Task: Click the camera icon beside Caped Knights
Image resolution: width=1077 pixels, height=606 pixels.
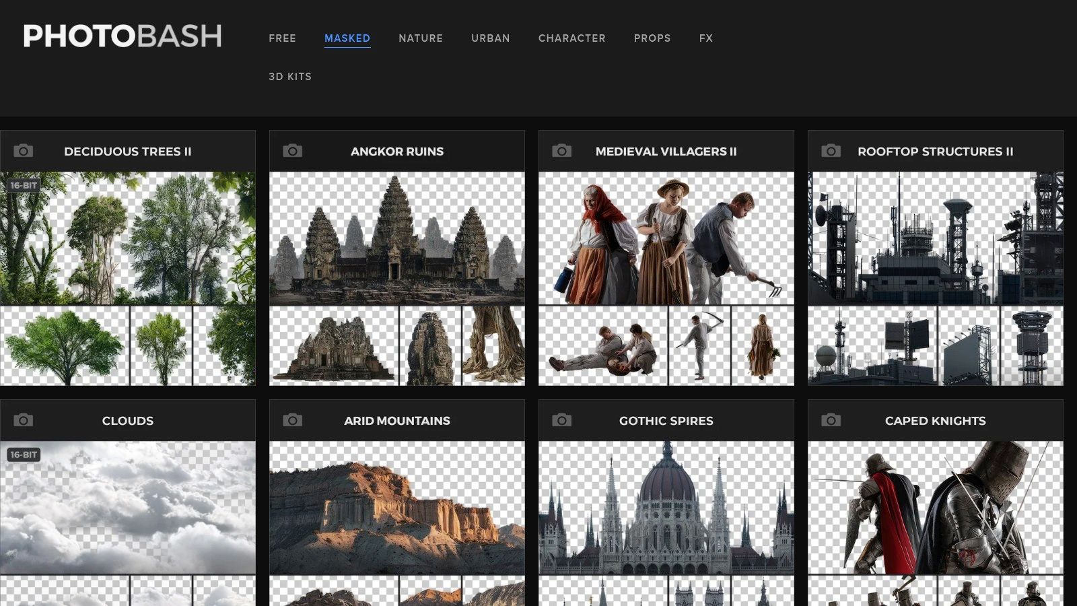Action: [x=831, y=420]
